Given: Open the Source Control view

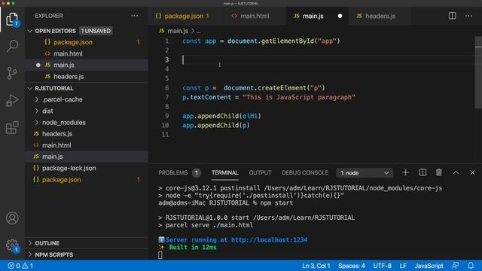Looking at the screenshot, I should (x=12, y=73).
